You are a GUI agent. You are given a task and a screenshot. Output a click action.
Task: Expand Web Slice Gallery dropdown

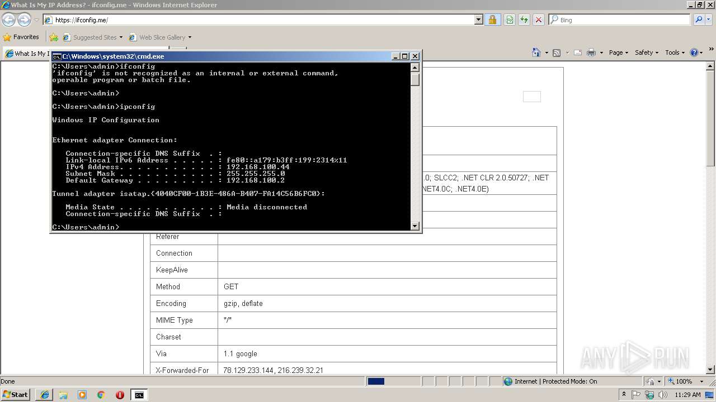pyautogui.click(x=190, y=37)
